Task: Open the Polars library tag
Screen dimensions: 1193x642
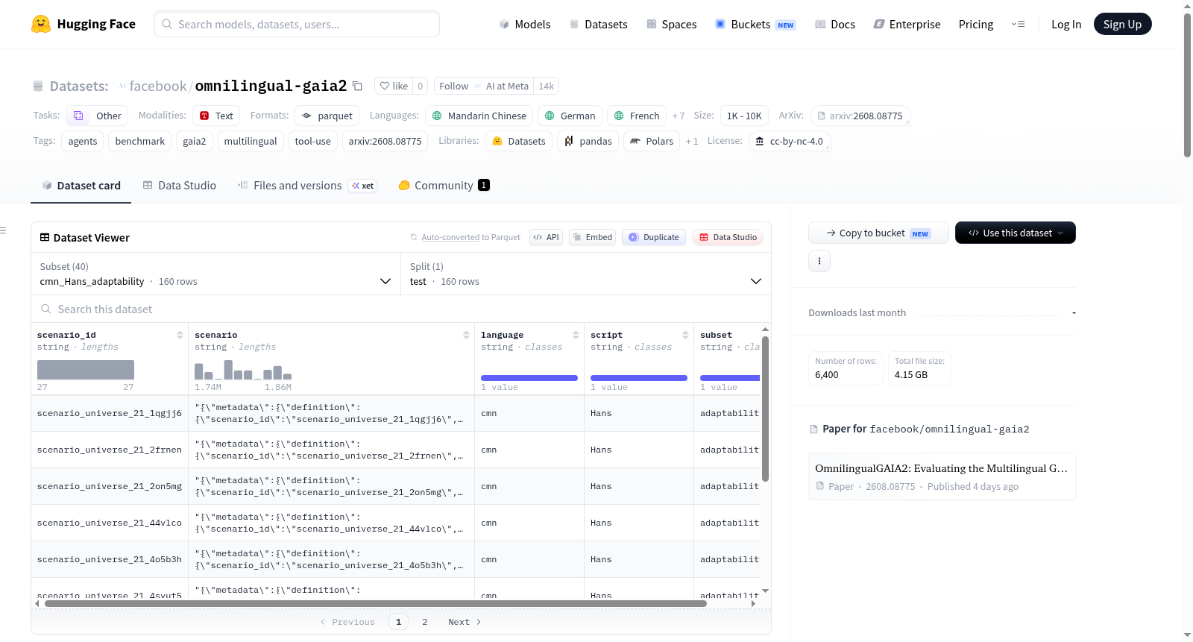Action: [x=652, y=141]
